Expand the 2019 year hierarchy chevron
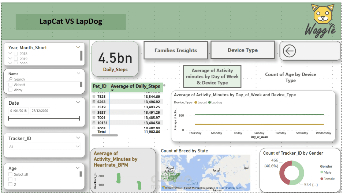This screenshot has height=194, width=343. coord(10,59)
